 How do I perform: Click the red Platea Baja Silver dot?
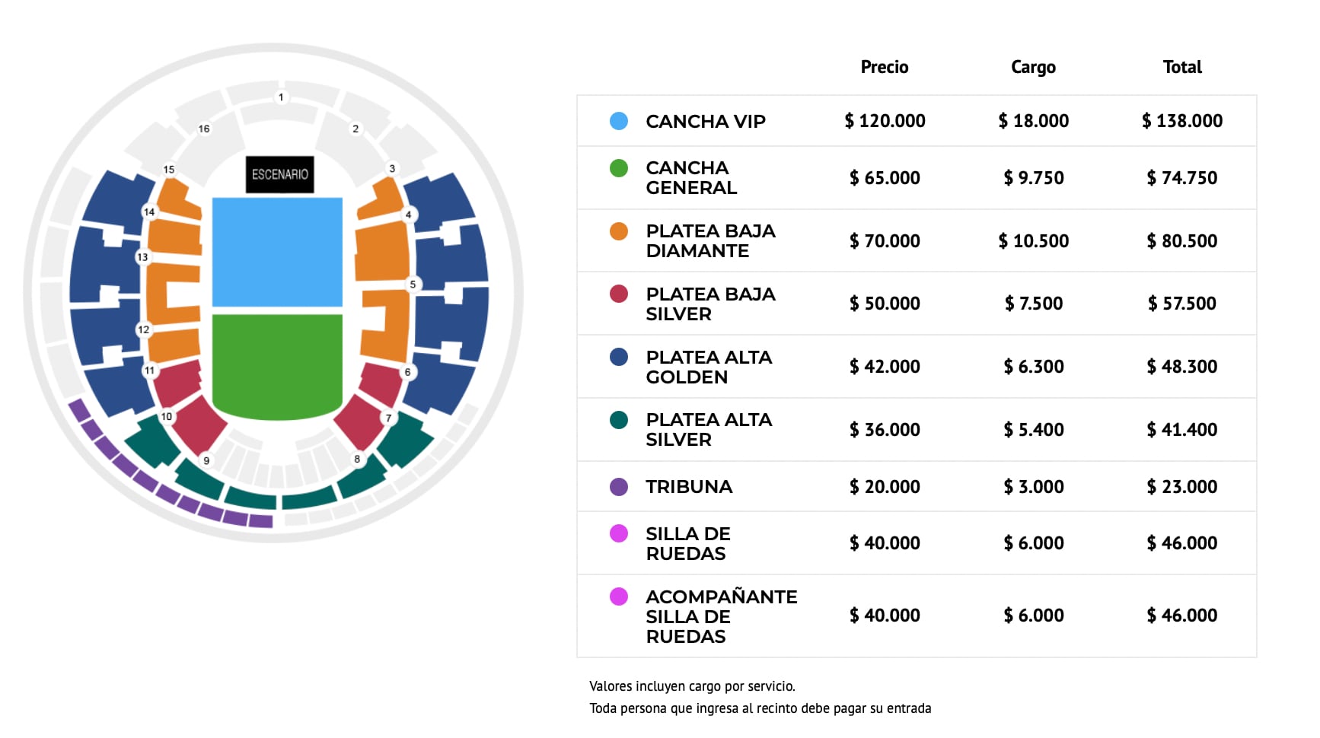click(619, 294)
